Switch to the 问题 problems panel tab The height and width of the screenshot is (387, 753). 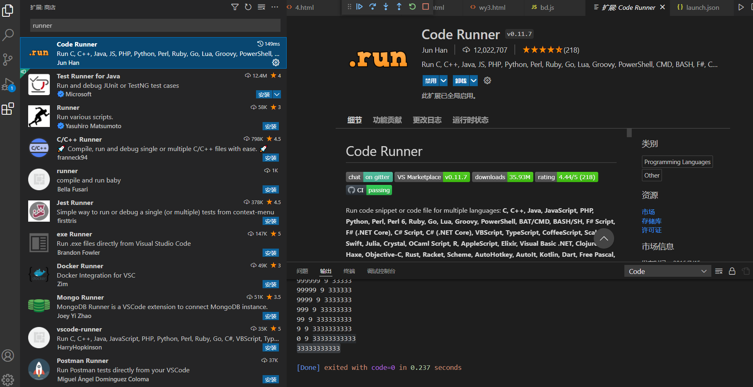pos(302,271)
